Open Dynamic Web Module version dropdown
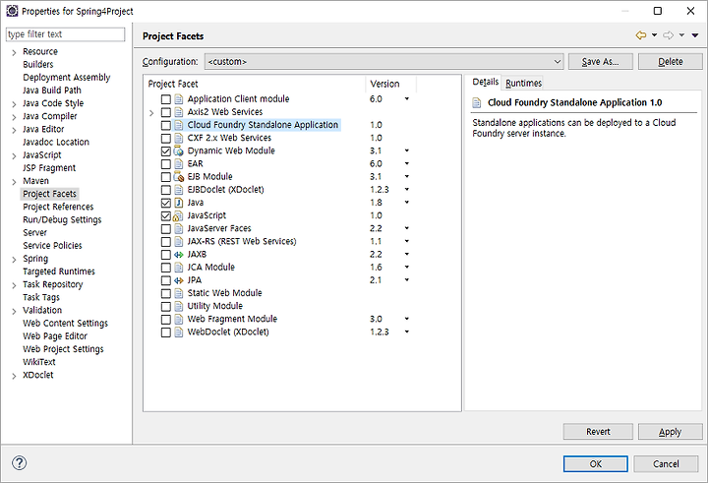This screenshot has width=708, height=483. 407,151
